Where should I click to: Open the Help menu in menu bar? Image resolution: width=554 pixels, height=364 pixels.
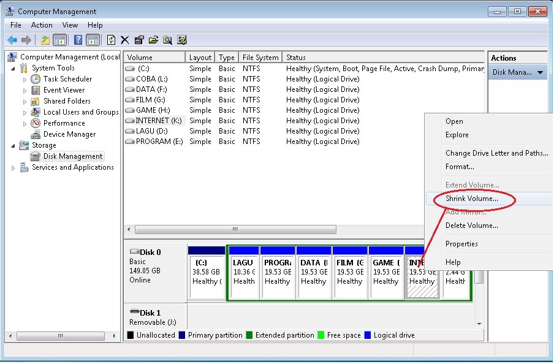[95, 25]
